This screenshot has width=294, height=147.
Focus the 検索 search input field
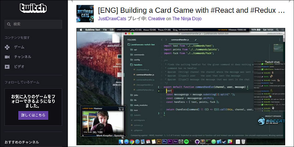pos(33,24)
